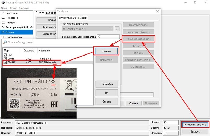Viewport: 210px width, 136px height.
Task: Open the О драйвере button
Action: point(138,67)
